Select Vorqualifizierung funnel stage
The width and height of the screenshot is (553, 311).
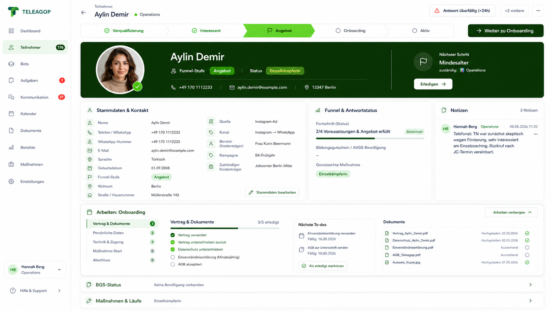click(124, 30)
